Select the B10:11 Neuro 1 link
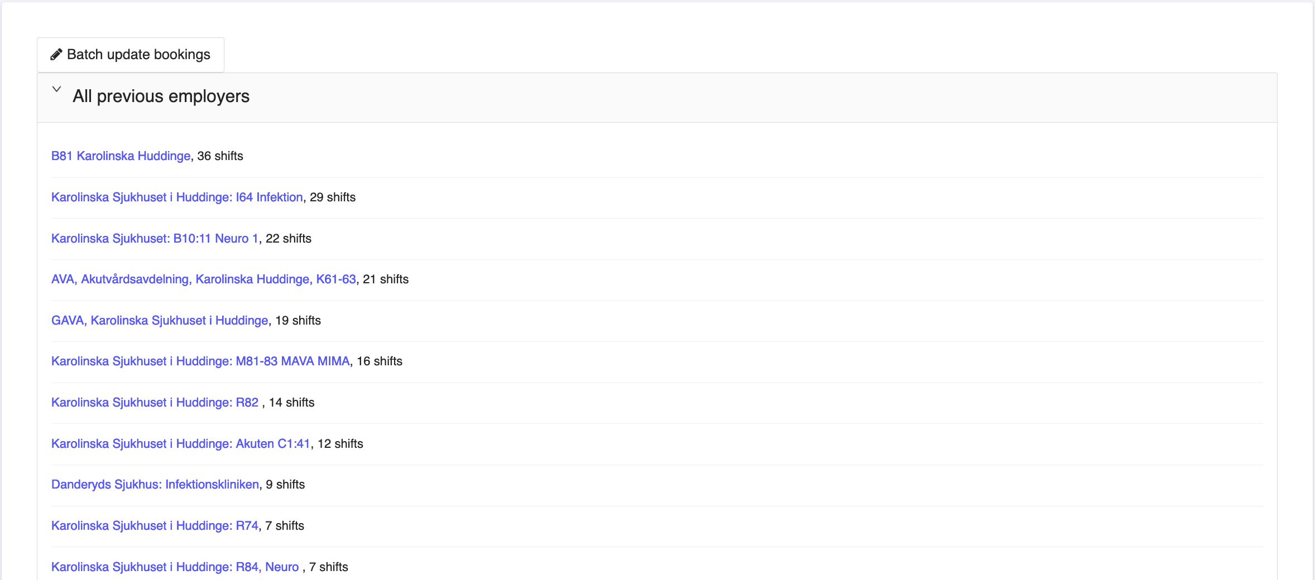This screenshot has width=1315, height=580. coord(155,239)
